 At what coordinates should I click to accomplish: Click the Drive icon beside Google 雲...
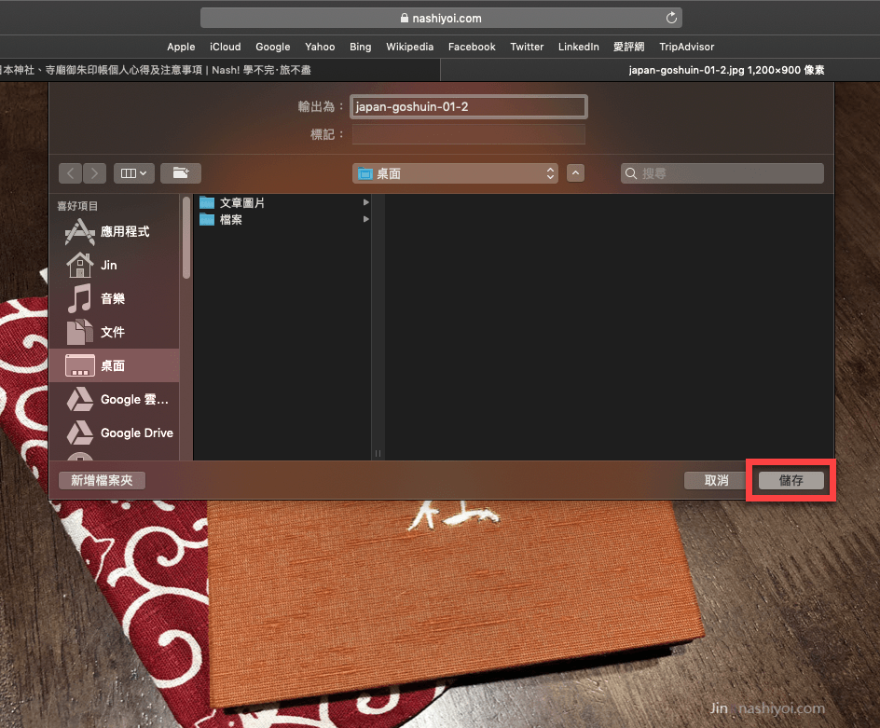click(x=79, y=399)
